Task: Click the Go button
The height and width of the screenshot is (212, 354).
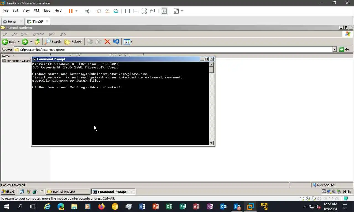Action: 345,49
